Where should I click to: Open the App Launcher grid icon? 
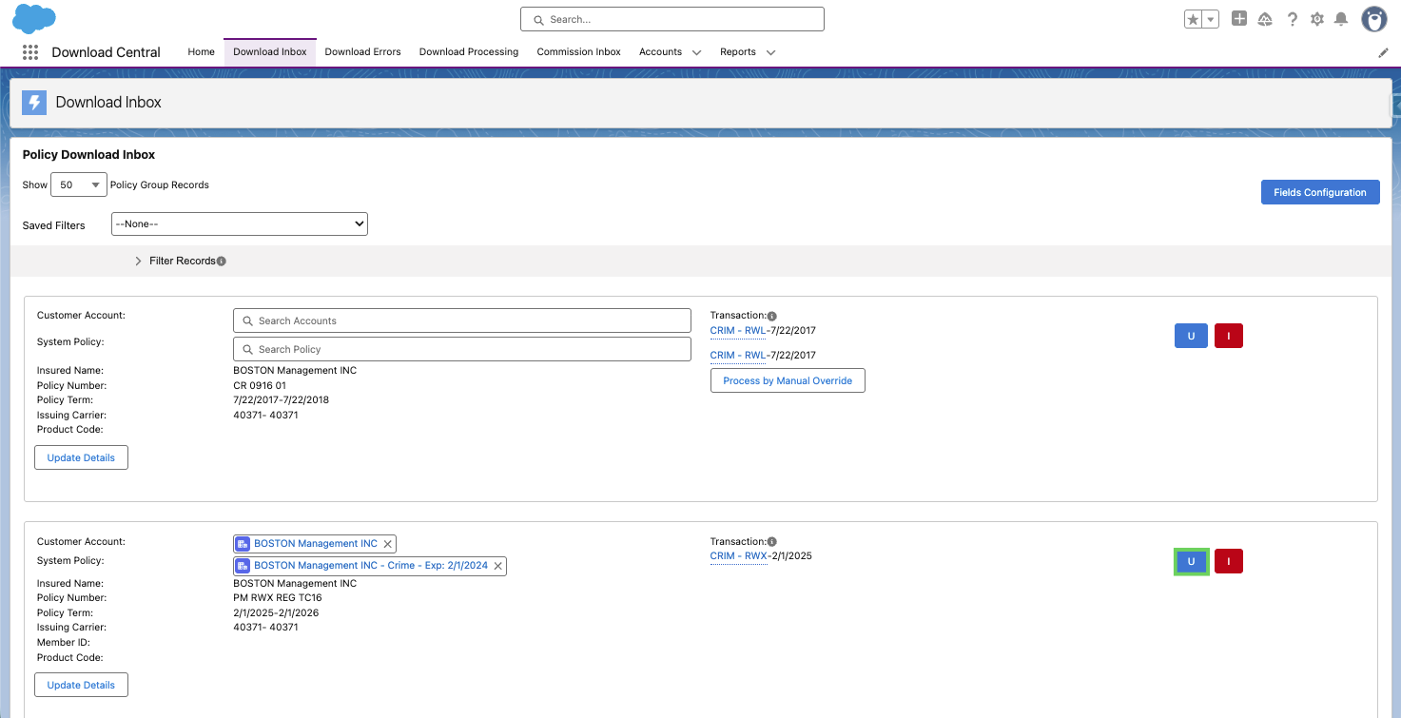coord(29,52)
